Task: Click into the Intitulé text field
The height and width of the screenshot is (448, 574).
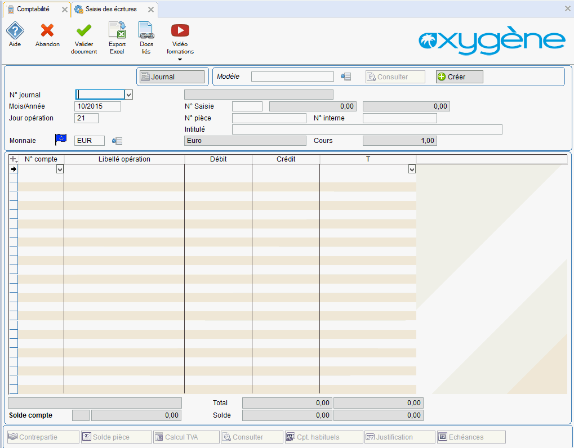Action: pyautogui.click(x=367, y=129)
